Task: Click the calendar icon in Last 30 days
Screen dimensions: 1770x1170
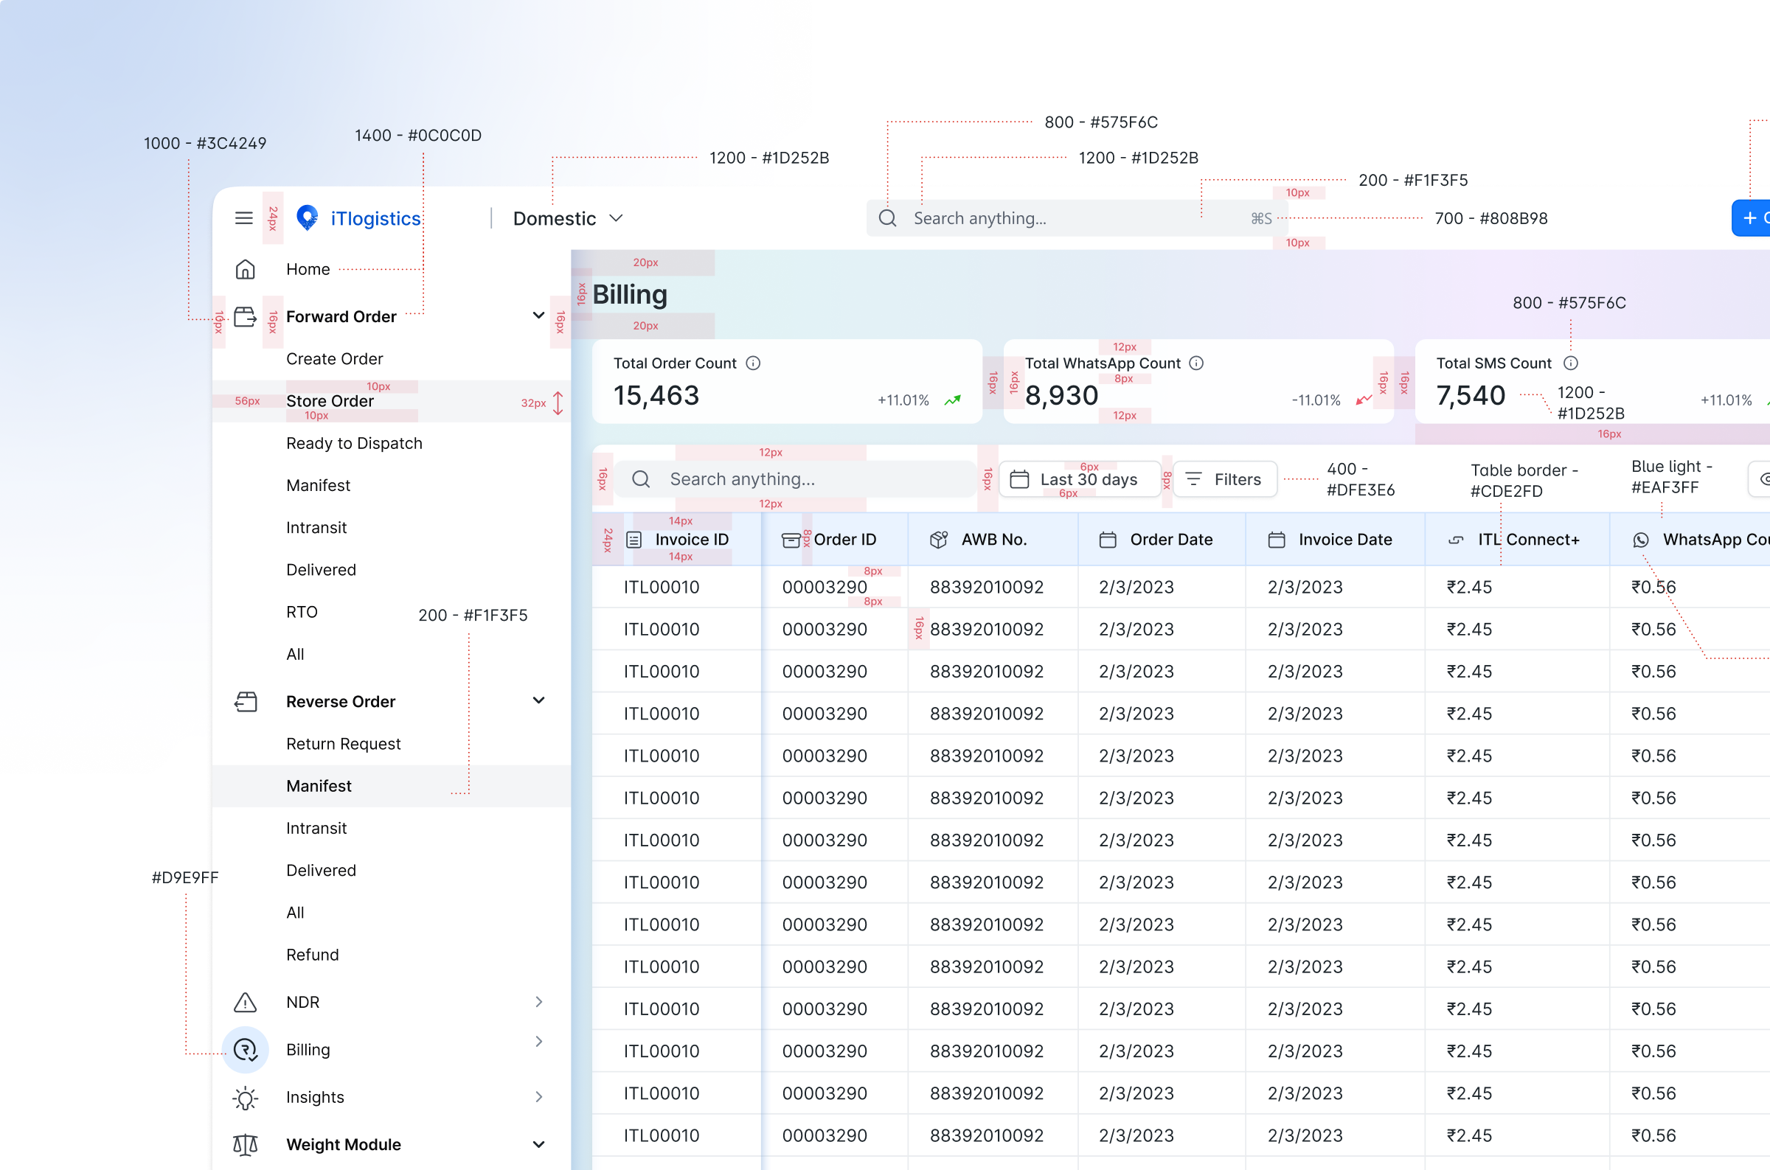Action: 1019,479
